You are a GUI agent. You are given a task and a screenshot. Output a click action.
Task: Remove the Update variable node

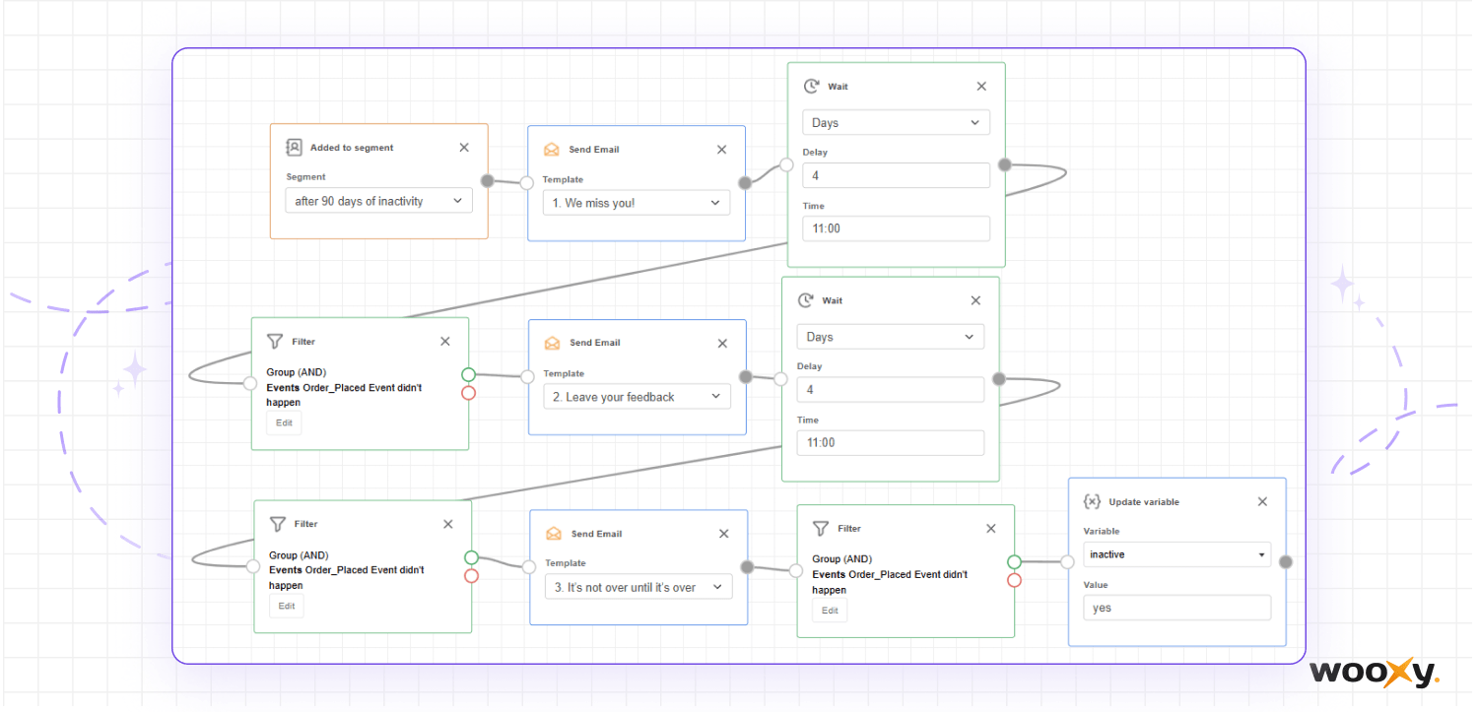click(x=1262, y=501)
